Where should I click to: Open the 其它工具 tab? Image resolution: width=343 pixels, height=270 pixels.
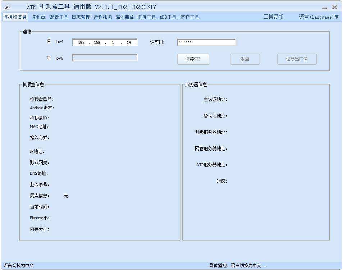pyautogui.click(x=189, y=17)
